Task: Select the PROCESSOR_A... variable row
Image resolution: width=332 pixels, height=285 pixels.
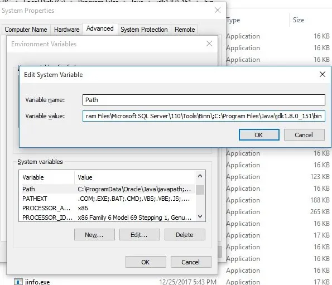Action: (x=108, y=208)
